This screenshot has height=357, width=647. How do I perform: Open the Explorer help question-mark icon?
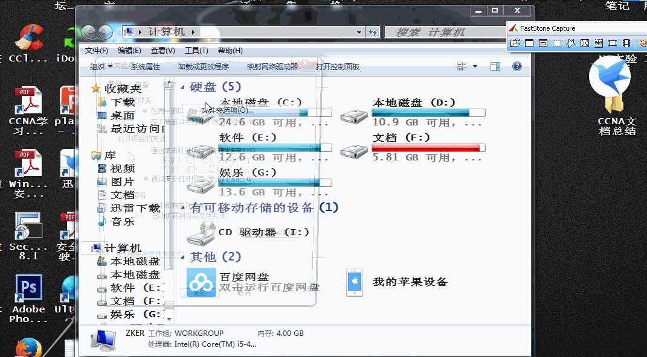[x=517, y=66]
